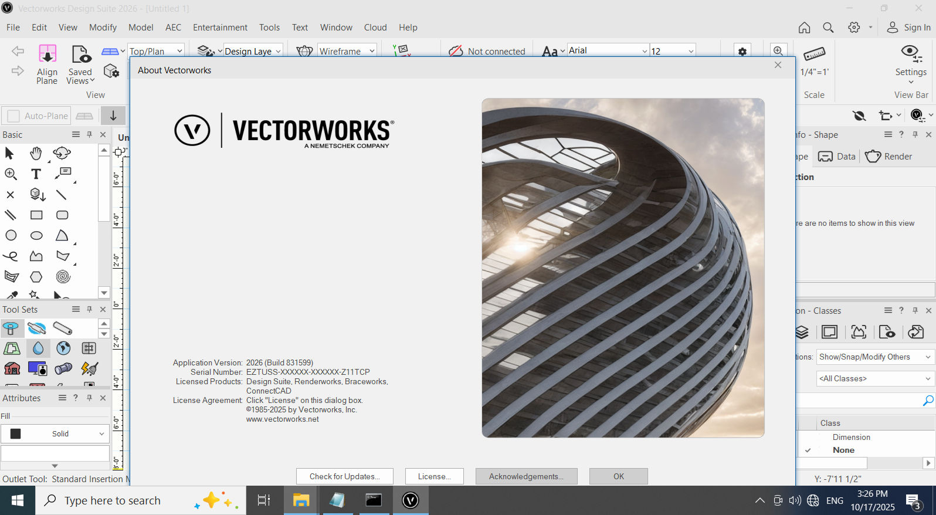
Task: Select the Text tool
Action: [36, 174]
